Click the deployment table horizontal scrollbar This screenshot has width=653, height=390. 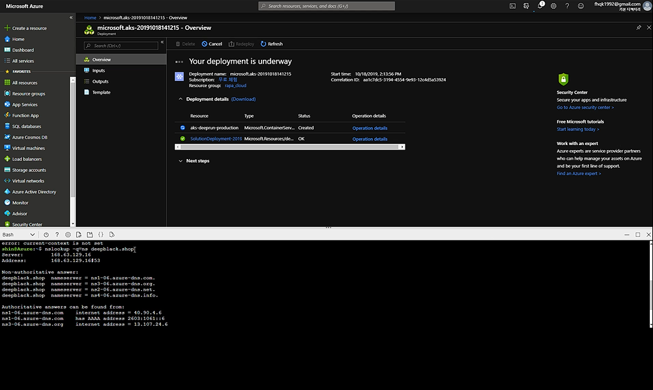point(290,147)
